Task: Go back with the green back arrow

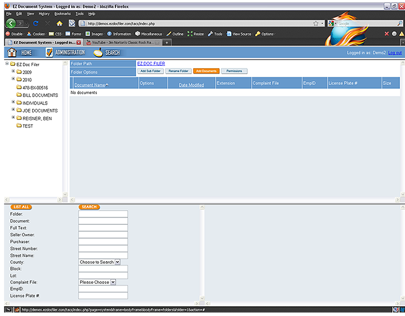Action: click(x=10, y=24)
